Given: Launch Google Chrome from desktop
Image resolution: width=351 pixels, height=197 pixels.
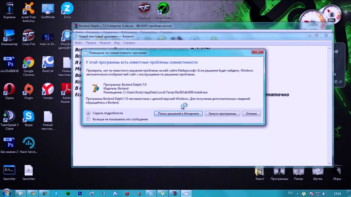Looking at the screenshot, I should coord(29,66).
